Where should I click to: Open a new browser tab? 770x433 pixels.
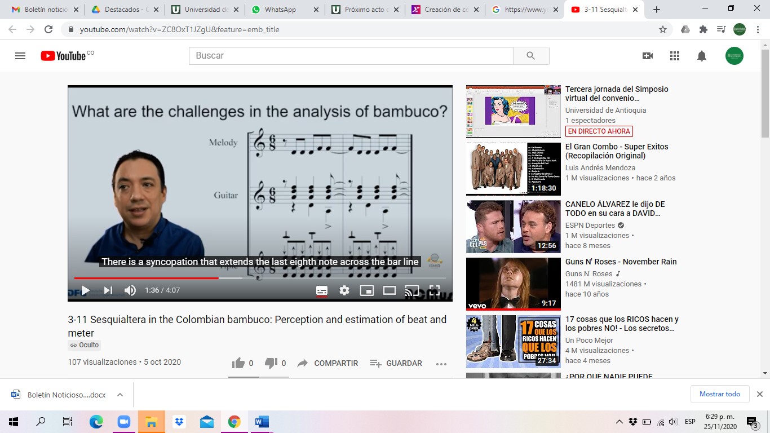coord(657,10)
